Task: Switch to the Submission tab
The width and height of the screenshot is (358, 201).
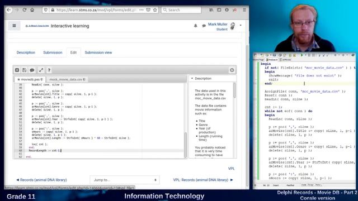Action: pos(53,52)
